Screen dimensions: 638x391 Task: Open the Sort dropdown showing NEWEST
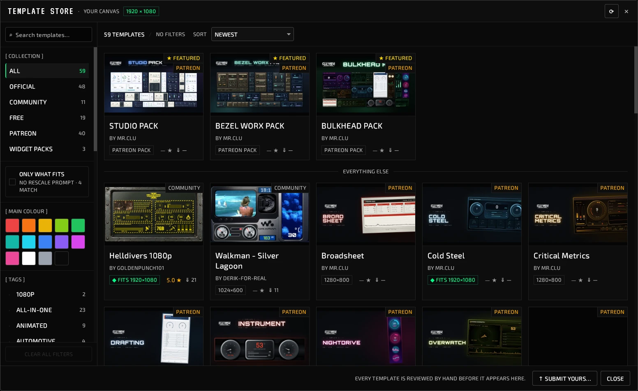252,34
